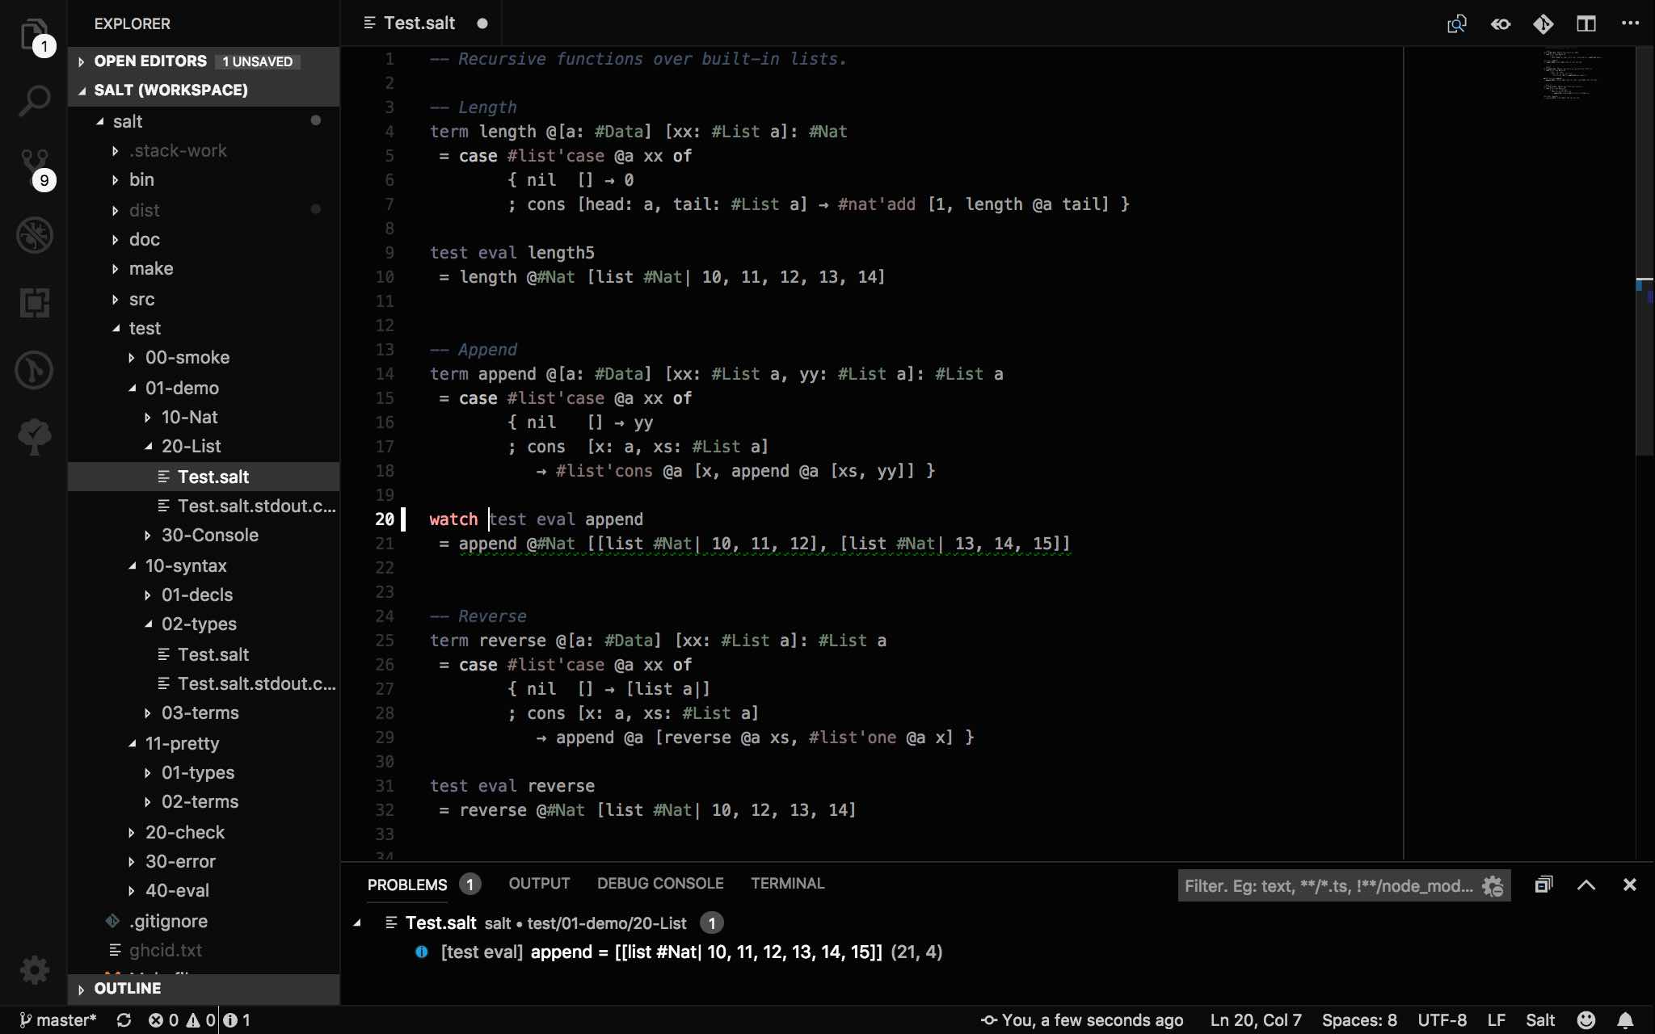
Task: Click the Split Editor icon
Action: (1586, 23)
